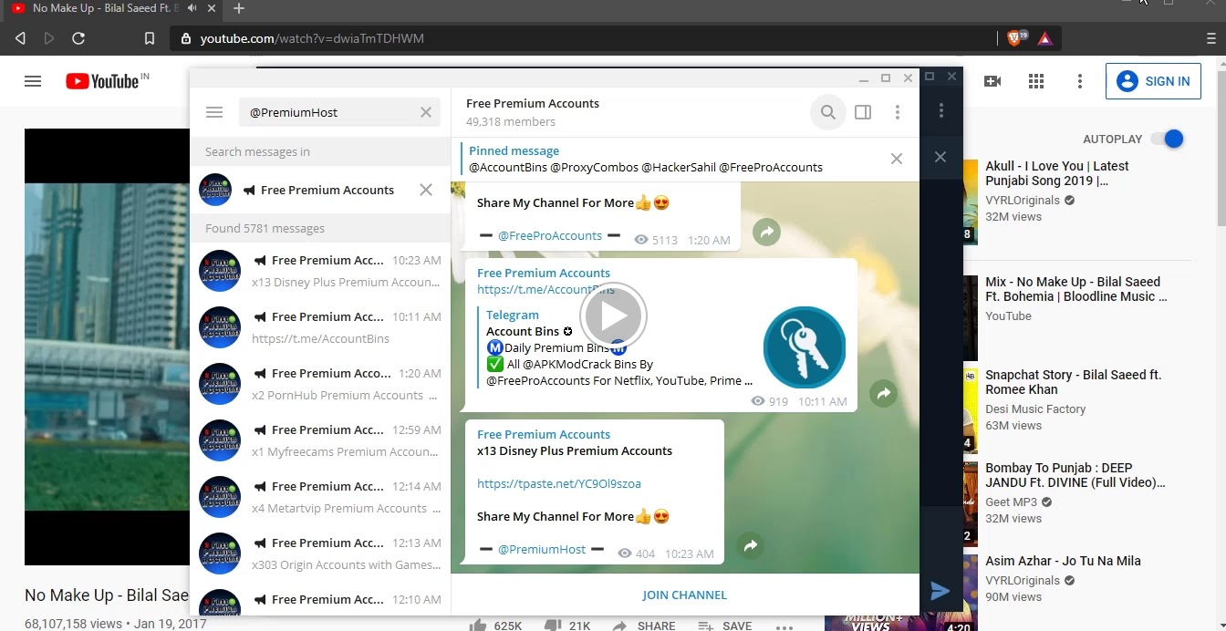Remove Free Premium Accounts search filter
Image resolution: width=1226 pixels, height=631 pixels.
(x=426, y=190)
